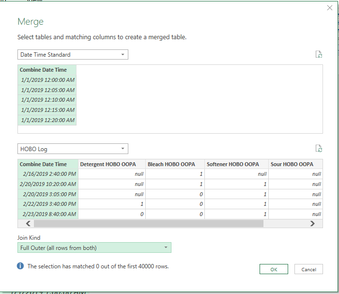Select the Detergent HOBO OOPA column header
Image resolution: width=339 pixels, height=294 pixels.
click(111, 164)
